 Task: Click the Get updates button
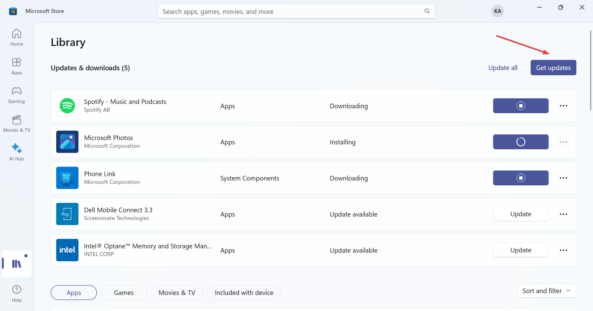coord(553,68)
